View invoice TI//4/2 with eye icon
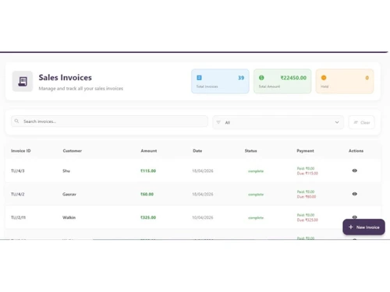This screenshot has height=292, width=390. [x=354, y=194]
